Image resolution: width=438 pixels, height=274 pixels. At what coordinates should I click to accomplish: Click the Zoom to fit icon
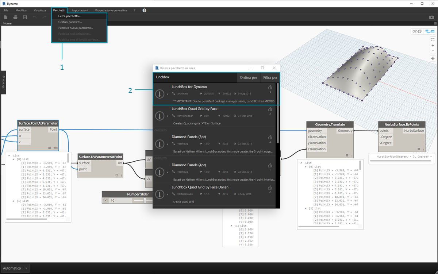tap(433, 39)
